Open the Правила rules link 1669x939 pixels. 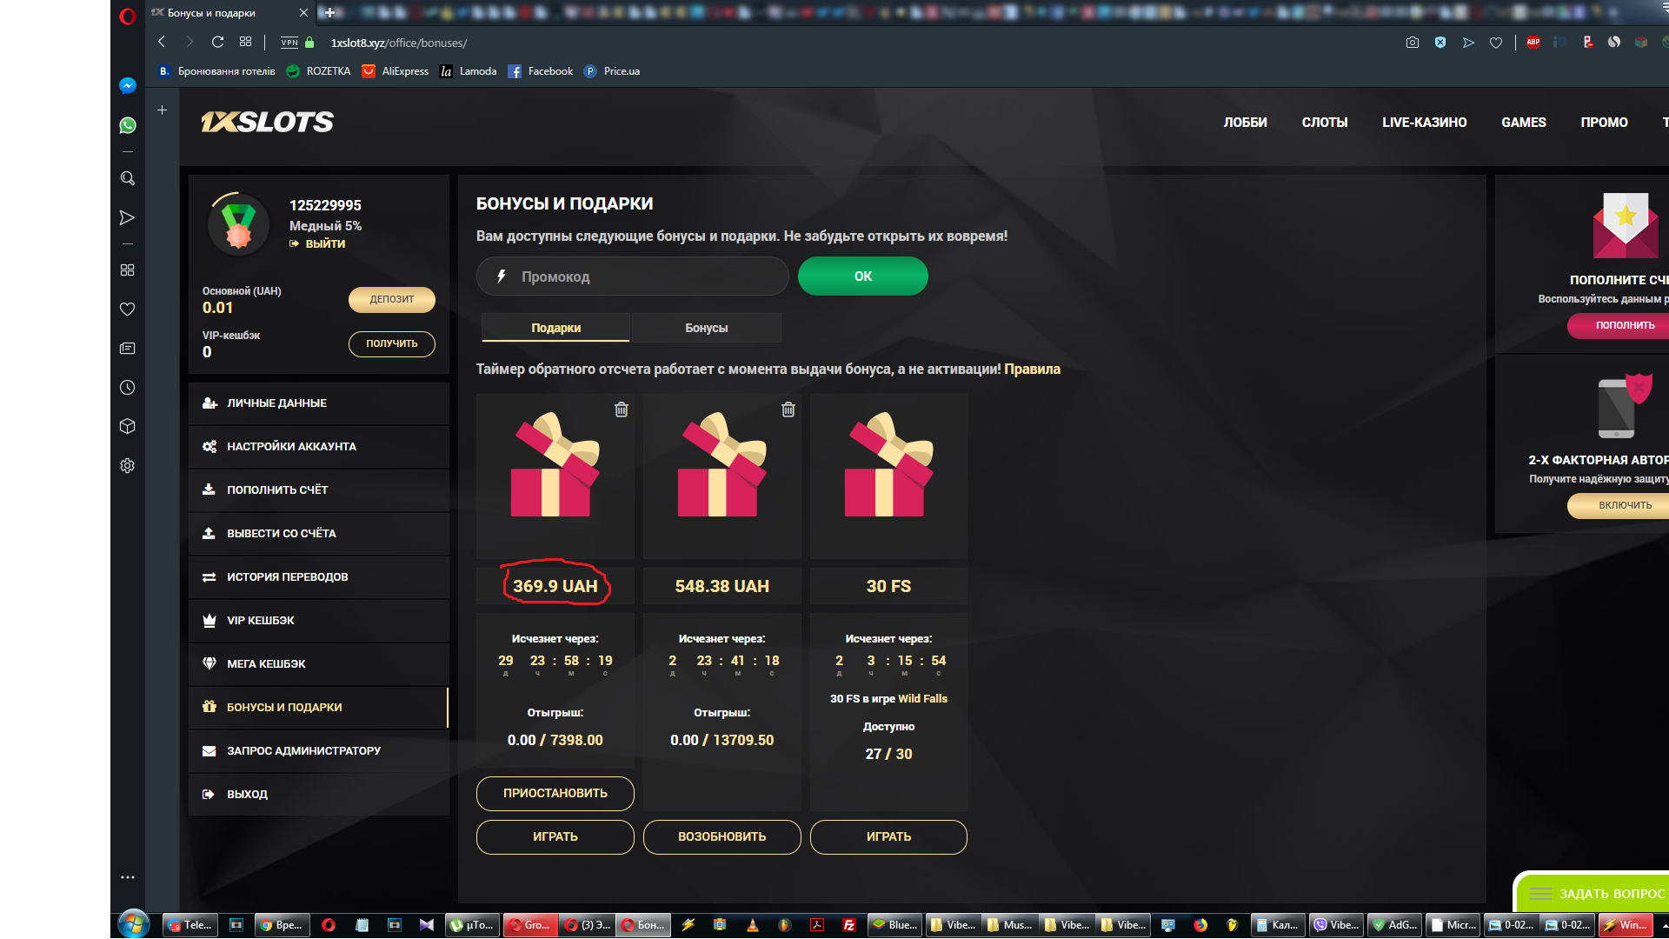[1032, 369]
